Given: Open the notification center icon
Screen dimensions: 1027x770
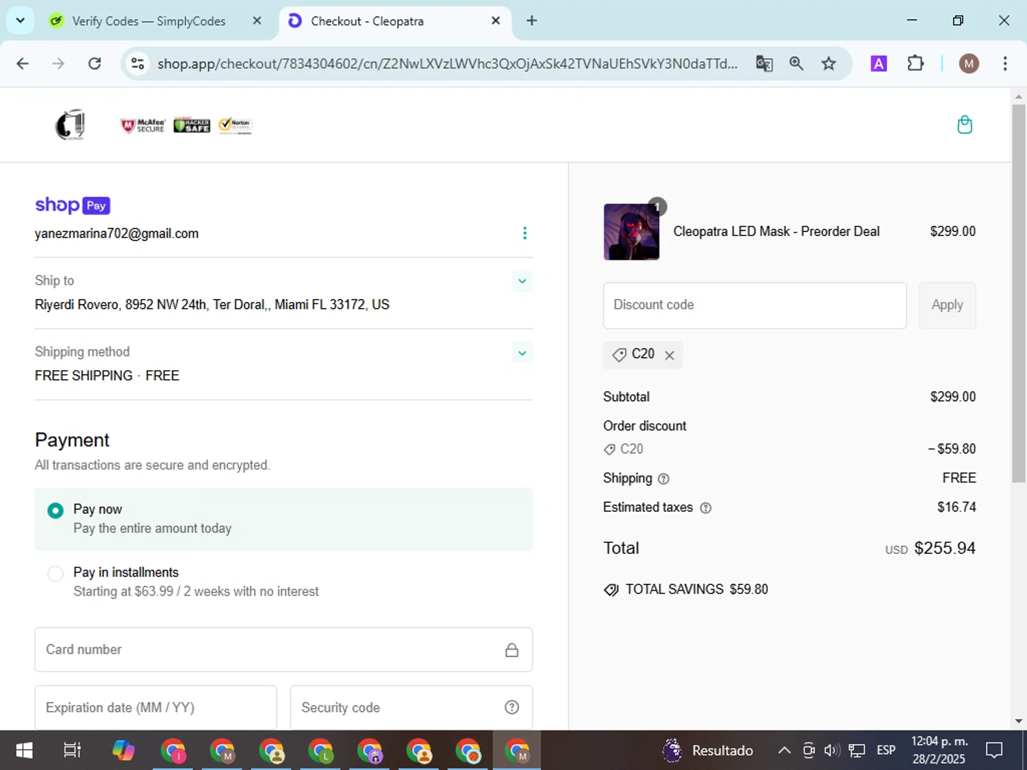Looking at the screenshot, I should tap(994, 751).
